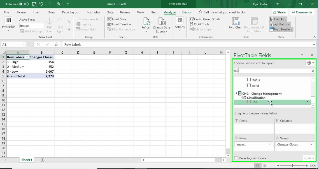
Task: Check the Status field checkbox
Action: (249, 80)
